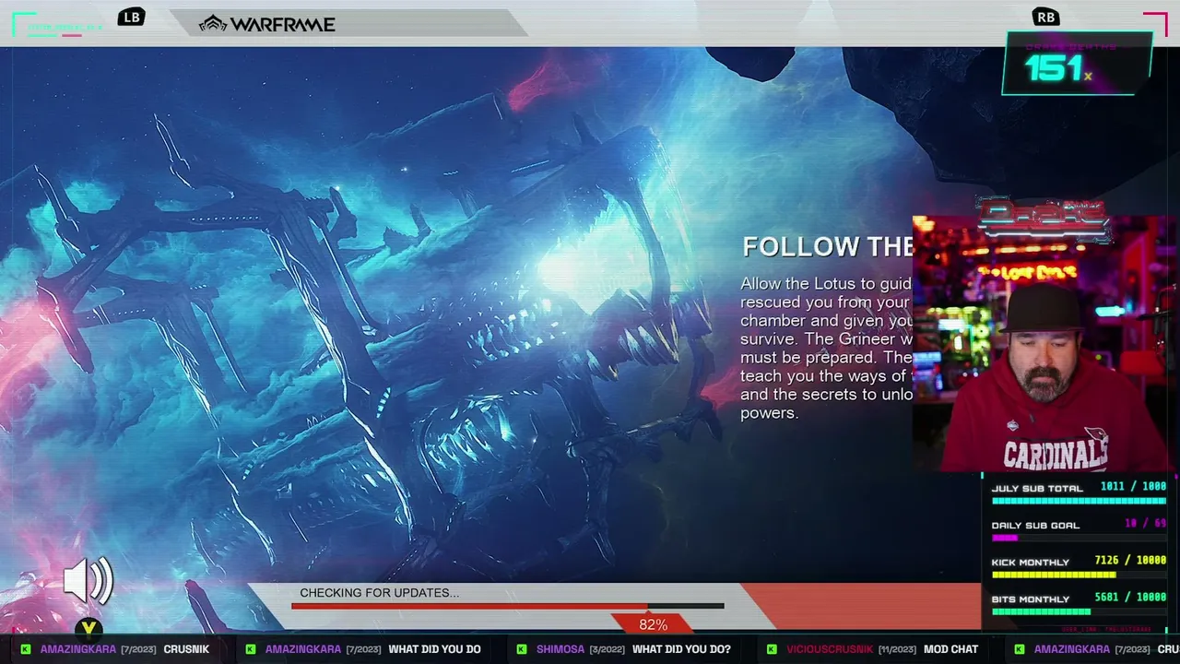Image resolution: width=1180 pixels, height=664 pixels.
Task: Click AMAZINGKARA's "WHAT DID YOU DO" message
Action: click(434, 649)
